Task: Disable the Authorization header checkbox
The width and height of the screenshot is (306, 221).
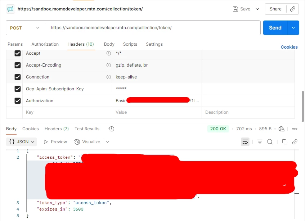Action: coord(18,101)
